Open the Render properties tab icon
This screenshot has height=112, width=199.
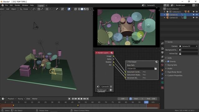click(162, 49)
